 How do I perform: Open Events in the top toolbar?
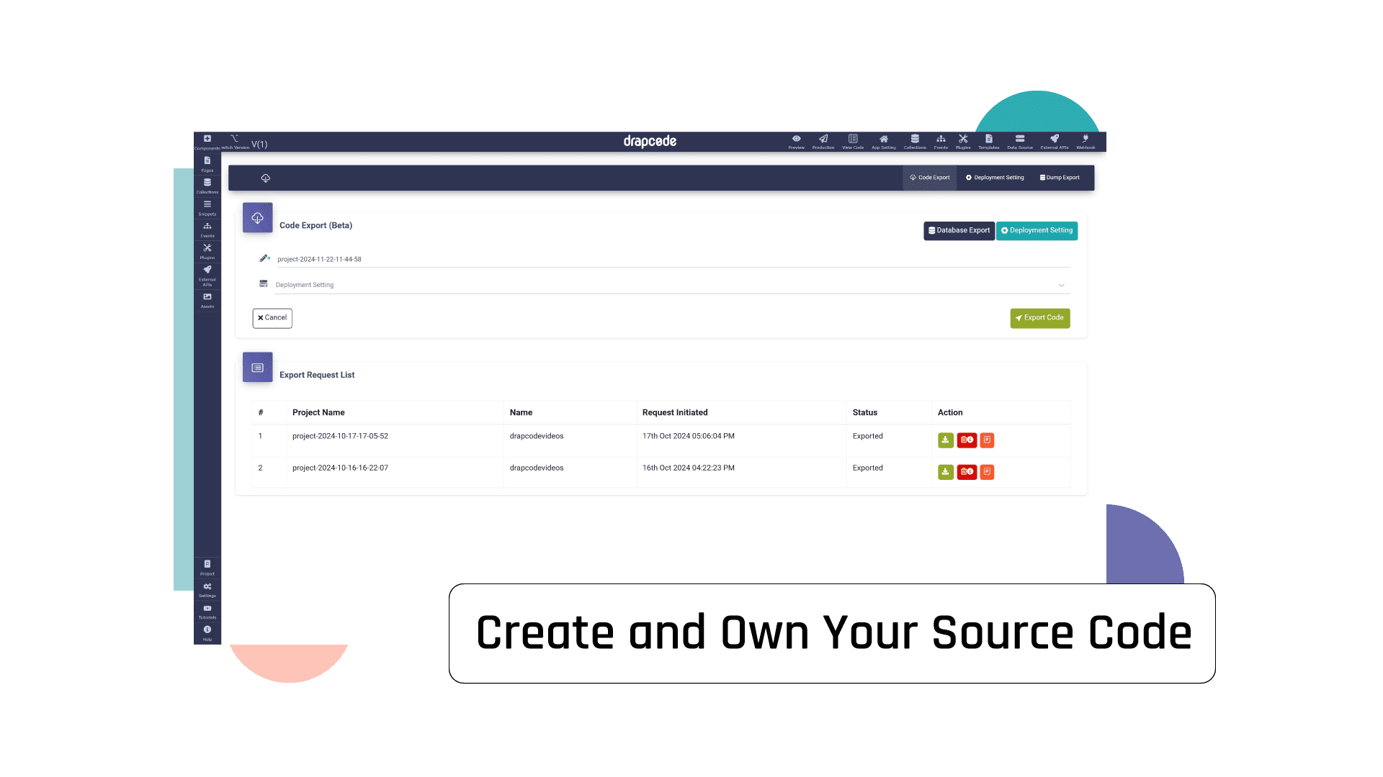point(941,141)
